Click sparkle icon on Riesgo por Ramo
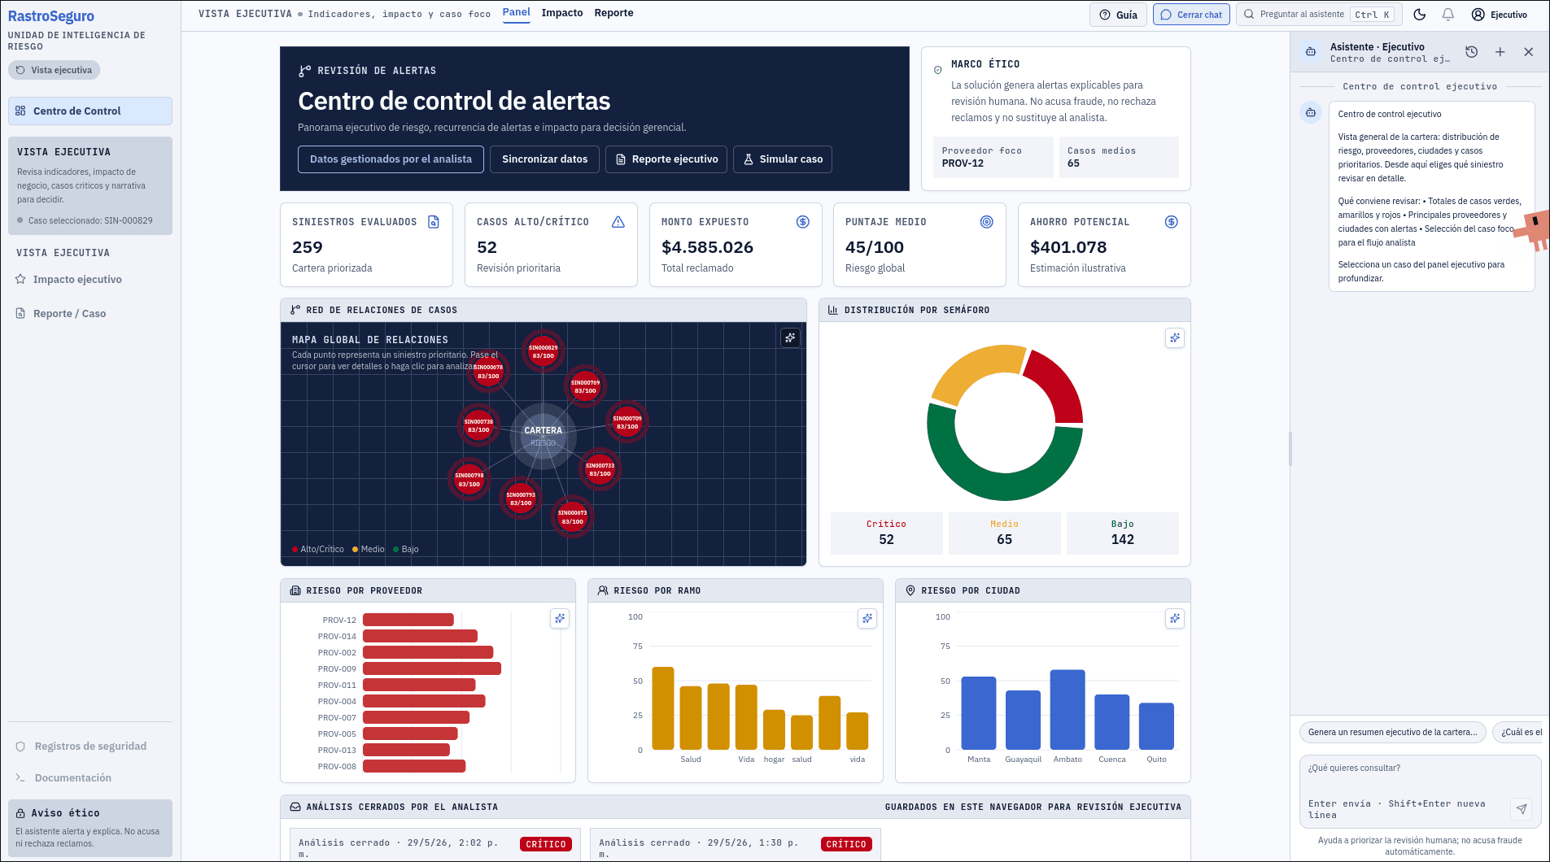 point(867,618)
